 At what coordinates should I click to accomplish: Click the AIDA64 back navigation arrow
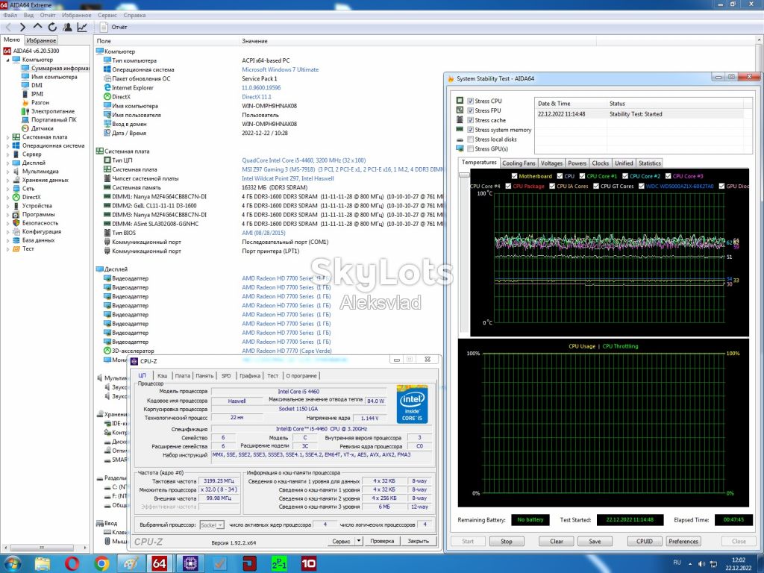pyautogui.click(x=8, y=28)
